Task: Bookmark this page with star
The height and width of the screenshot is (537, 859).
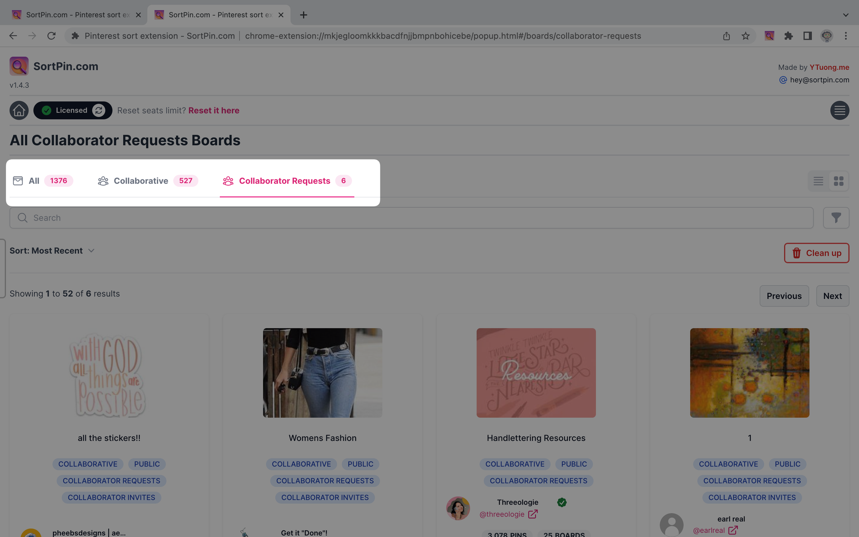Action: (745, 36)
